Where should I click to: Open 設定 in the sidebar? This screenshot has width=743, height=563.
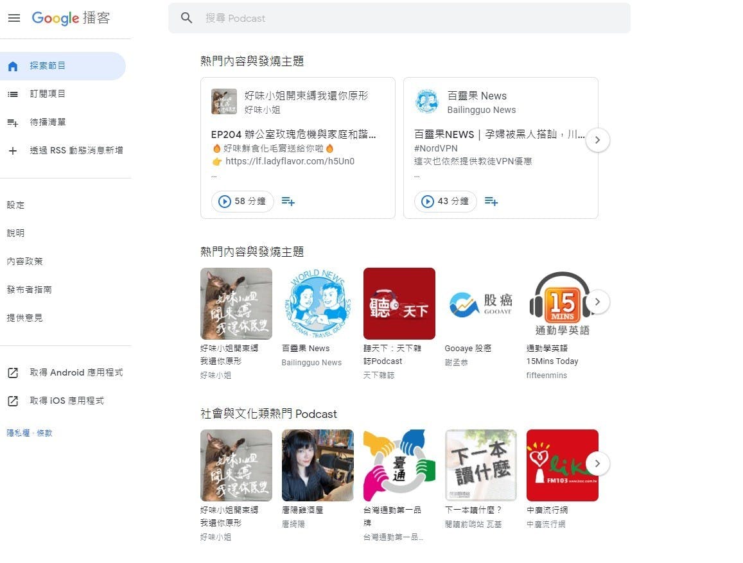(x=15, y=205)
